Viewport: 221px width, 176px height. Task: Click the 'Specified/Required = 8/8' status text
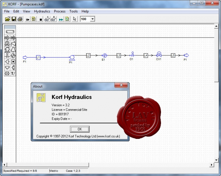pos(20,171)
